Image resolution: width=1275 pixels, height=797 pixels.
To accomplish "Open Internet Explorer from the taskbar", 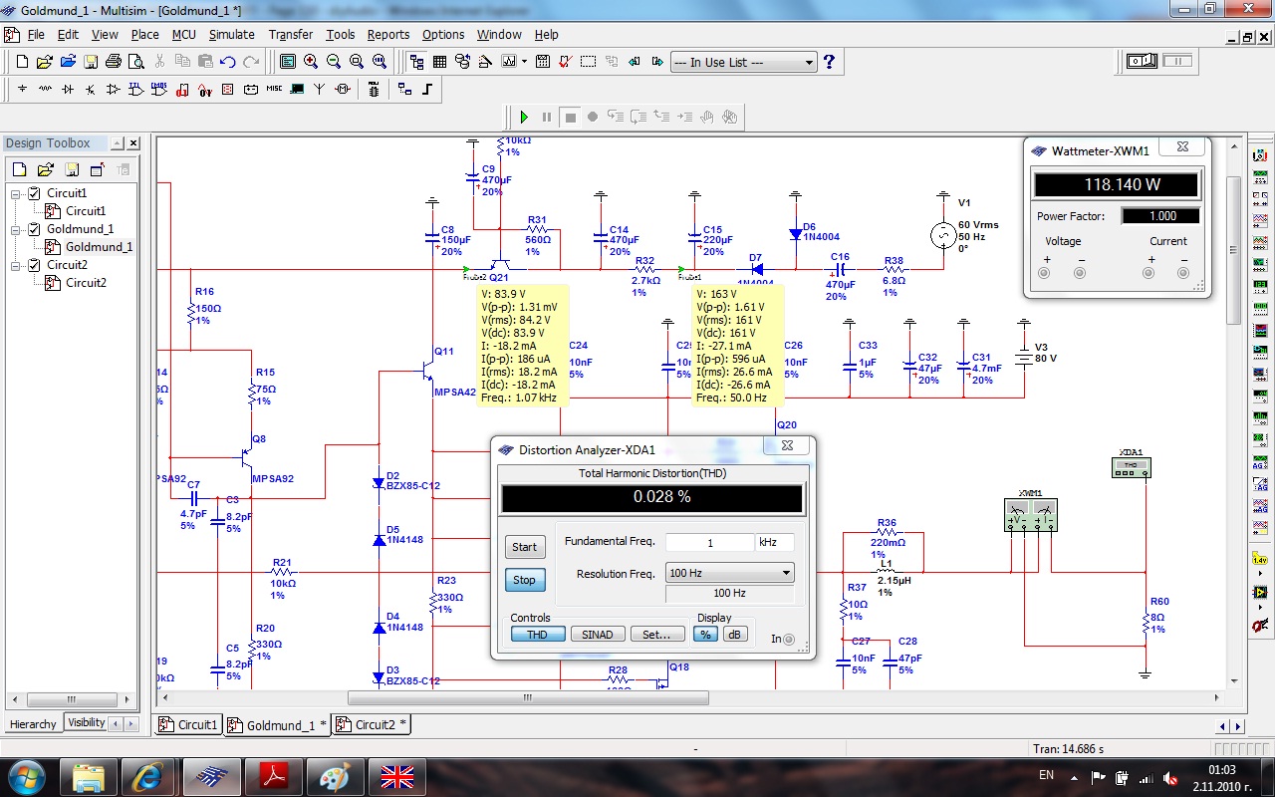I will coord(147,775).
